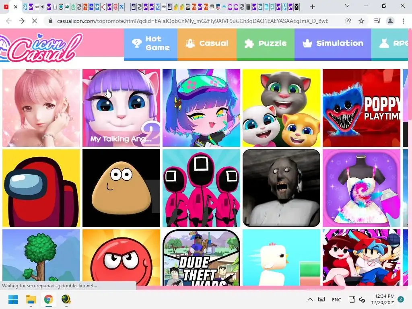Open the white chicken block game
The width and height of the screenshot is (412, 309).
(281, 257)
